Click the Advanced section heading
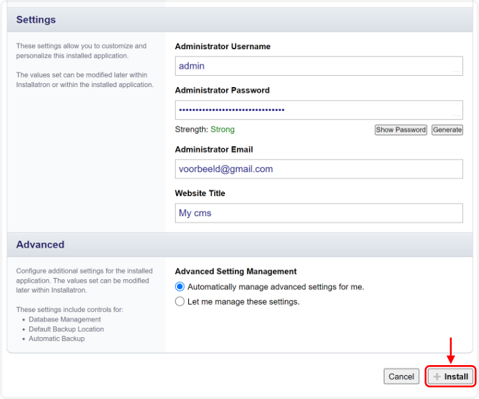This screenshot has height=399, width=479. [40, 245]
